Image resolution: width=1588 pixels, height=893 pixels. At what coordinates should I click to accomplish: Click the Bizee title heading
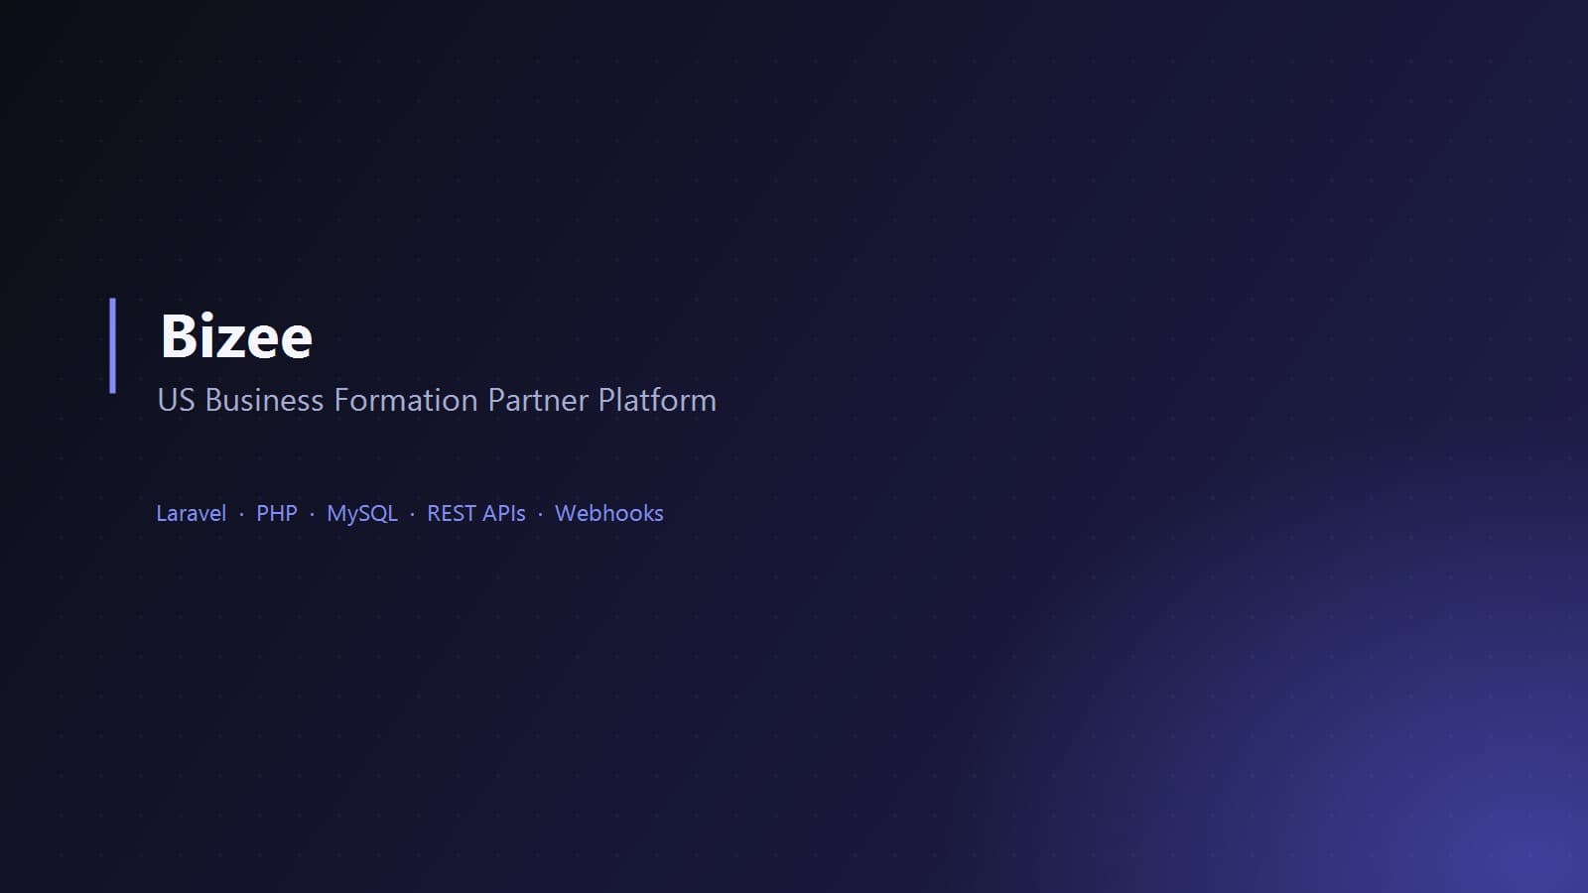pyautogui.click(x=236, y=335)
